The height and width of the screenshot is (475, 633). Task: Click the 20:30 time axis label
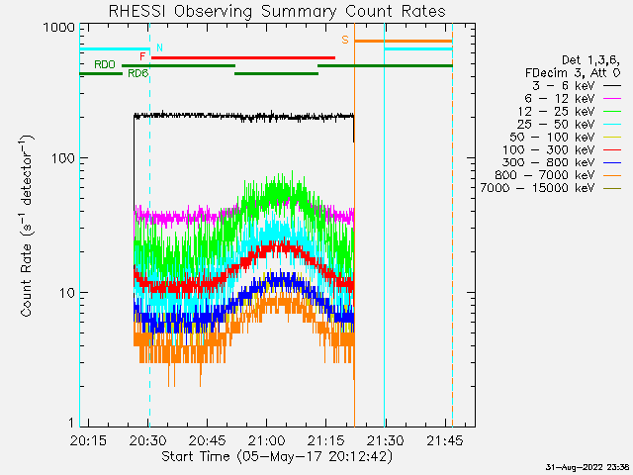point(147,440)
